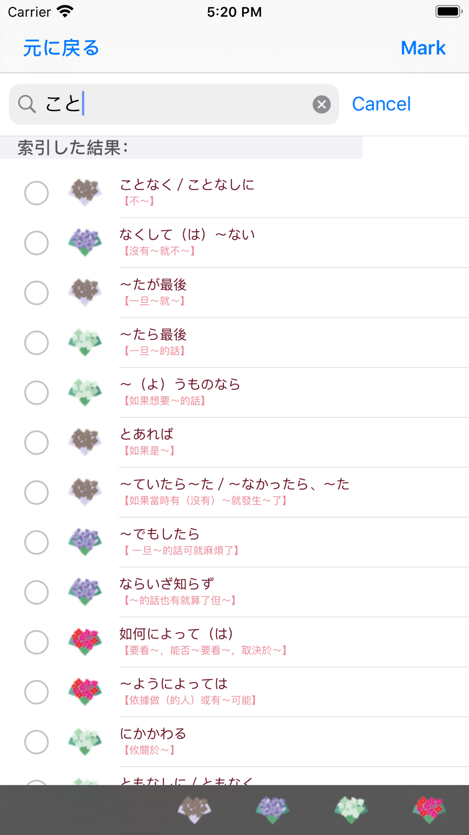
Task: Tap the white bouquet in bottom toolbar
Action: pos(351,810)
